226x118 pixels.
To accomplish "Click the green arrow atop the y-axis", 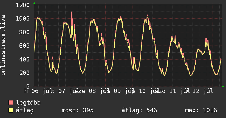I will point(34,3).
